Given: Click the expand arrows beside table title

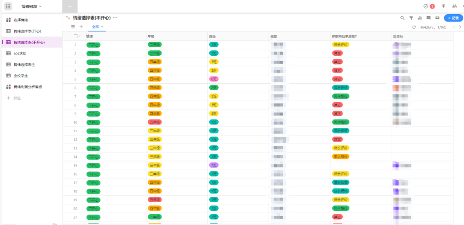Looking at the screenshot, I should [68, 18].
